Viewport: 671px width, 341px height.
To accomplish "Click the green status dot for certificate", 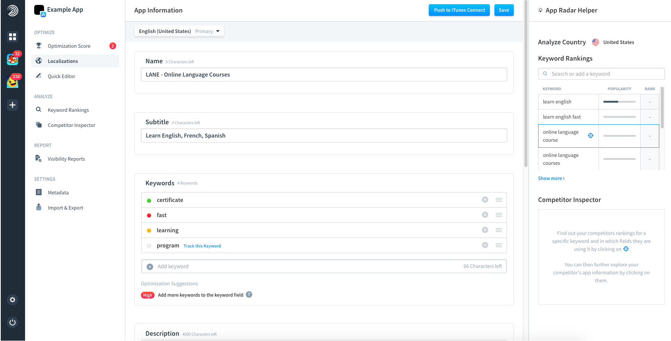I will [149, 200].
